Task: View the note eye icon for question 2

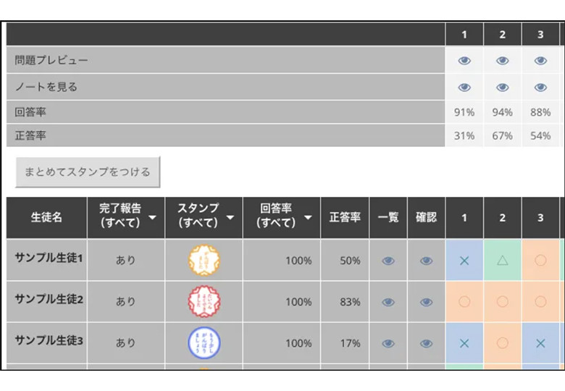Action: [x=502, y=88]
